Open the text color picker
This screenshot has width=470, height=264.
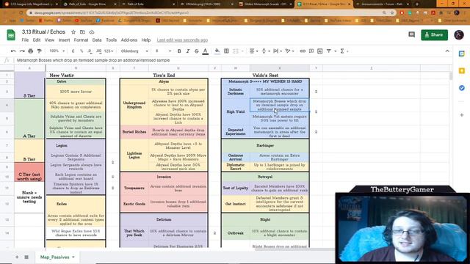tap(206, 51)
